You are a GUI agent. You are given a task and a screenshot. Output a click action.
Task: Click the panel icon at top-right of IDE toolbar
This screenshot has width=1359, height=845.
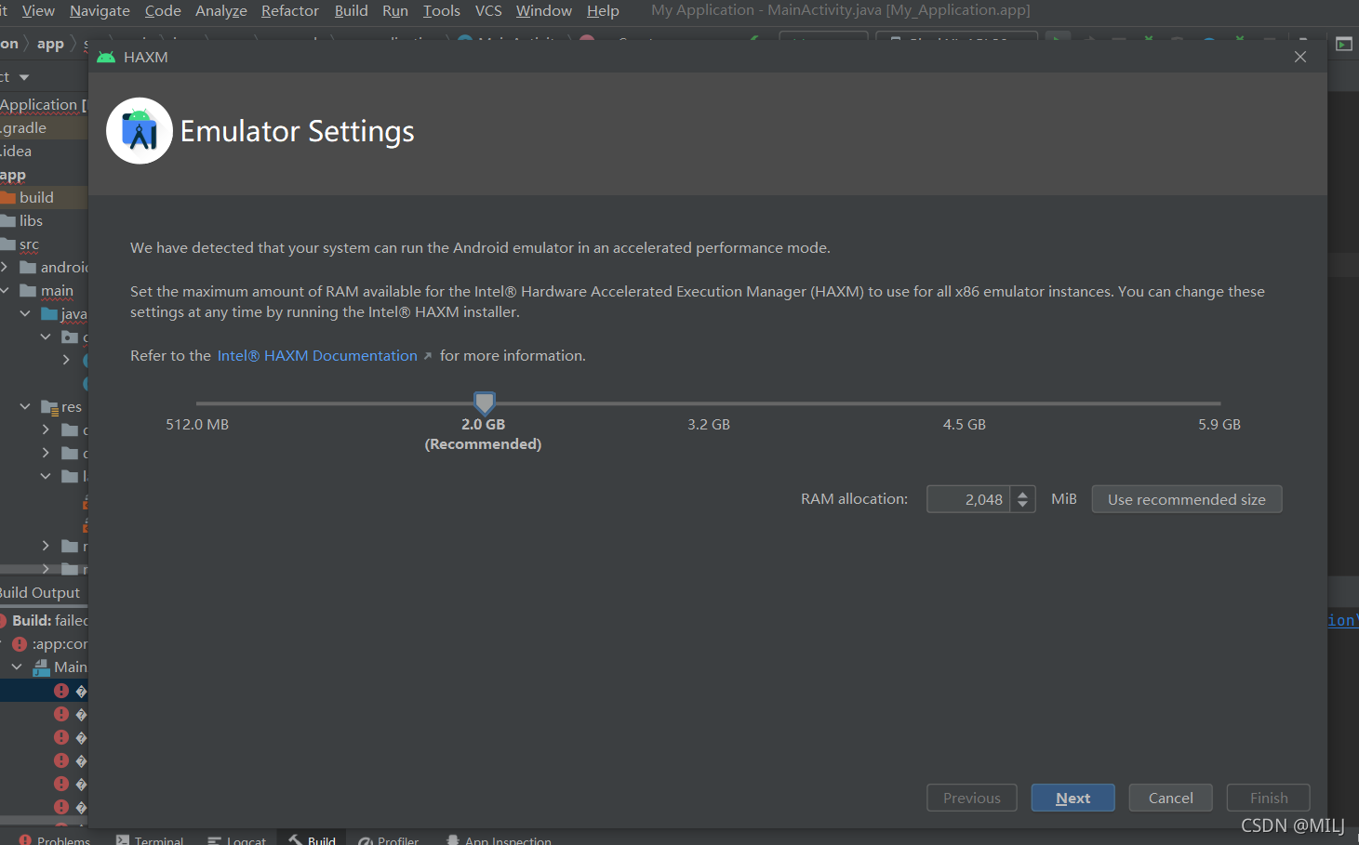pyautogui.click(x=1344, y=44)
